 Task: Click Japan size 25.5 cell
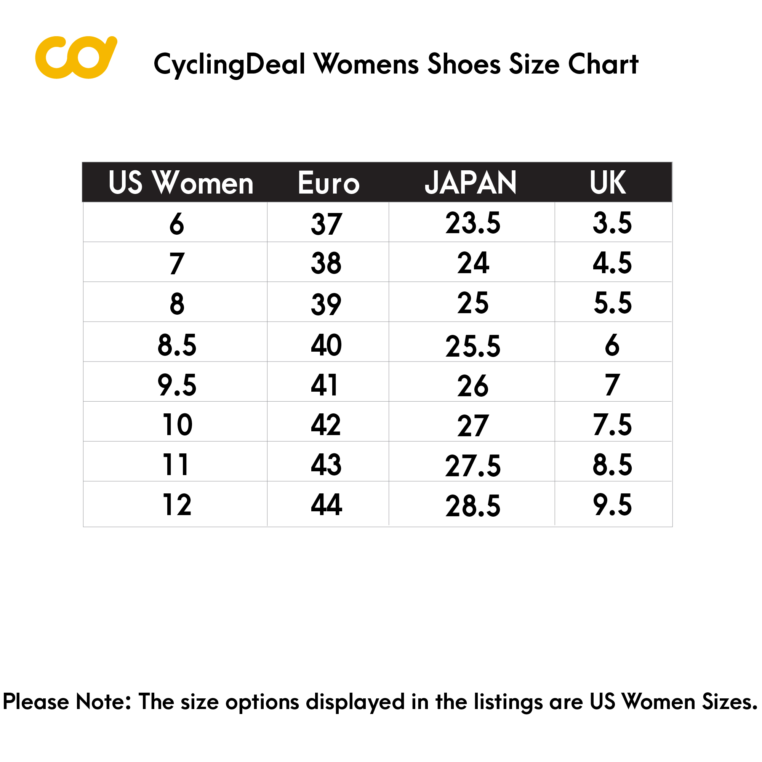(472, 342)
